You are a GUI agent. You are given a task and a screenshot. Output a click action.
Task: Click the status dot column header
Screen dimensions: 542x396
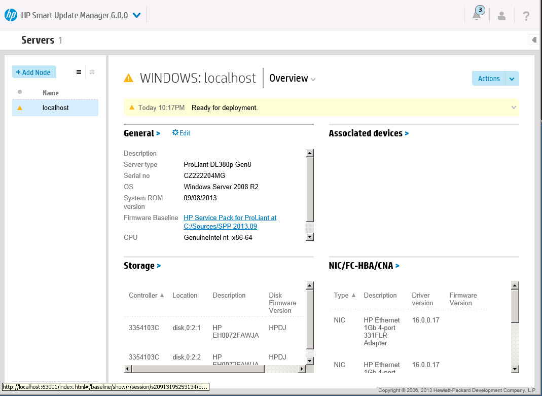(x=20, y=92)
